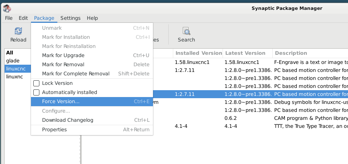
Task: Choose Mark for Removal menu entry
Action: click(92, 65)
